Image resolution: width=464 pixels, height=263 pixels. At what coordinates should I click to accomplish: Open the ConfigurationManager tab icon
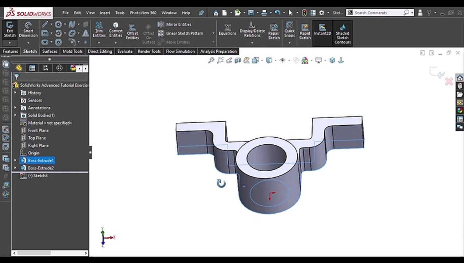click(46, 68)
